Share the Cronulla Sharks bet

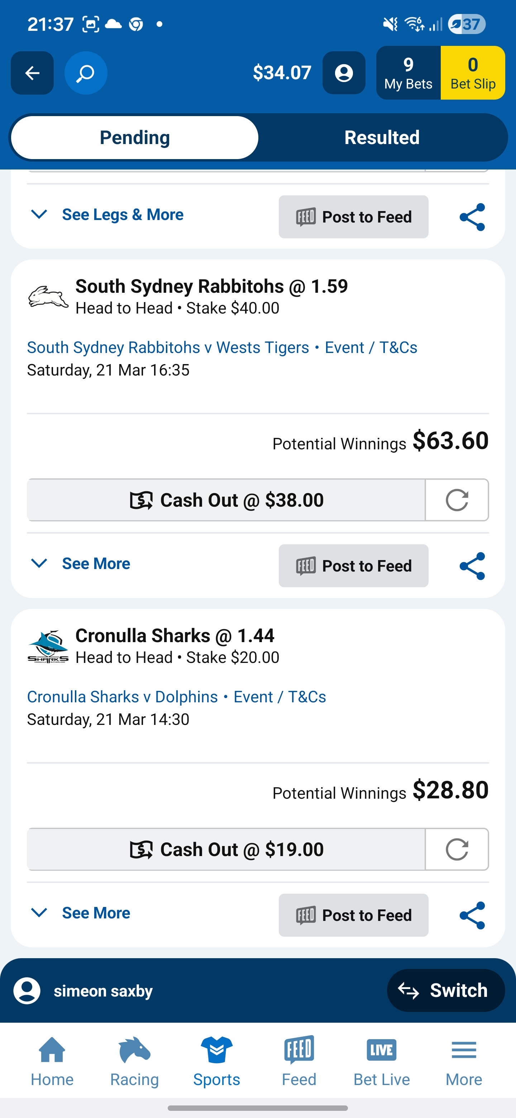click(x=472, y=915)
